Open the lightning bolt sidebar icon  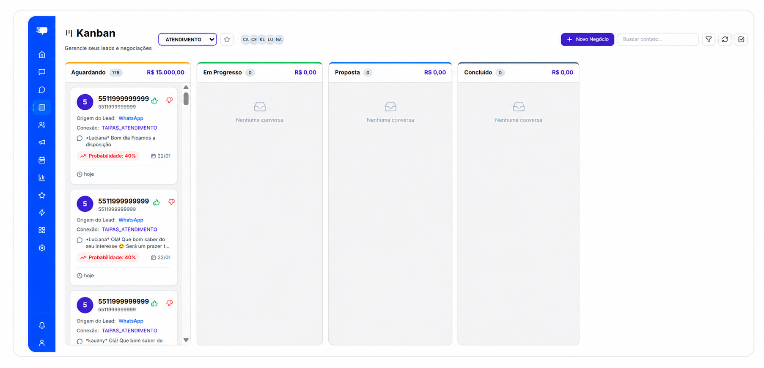pyautogui.click(x=42, y=213)
